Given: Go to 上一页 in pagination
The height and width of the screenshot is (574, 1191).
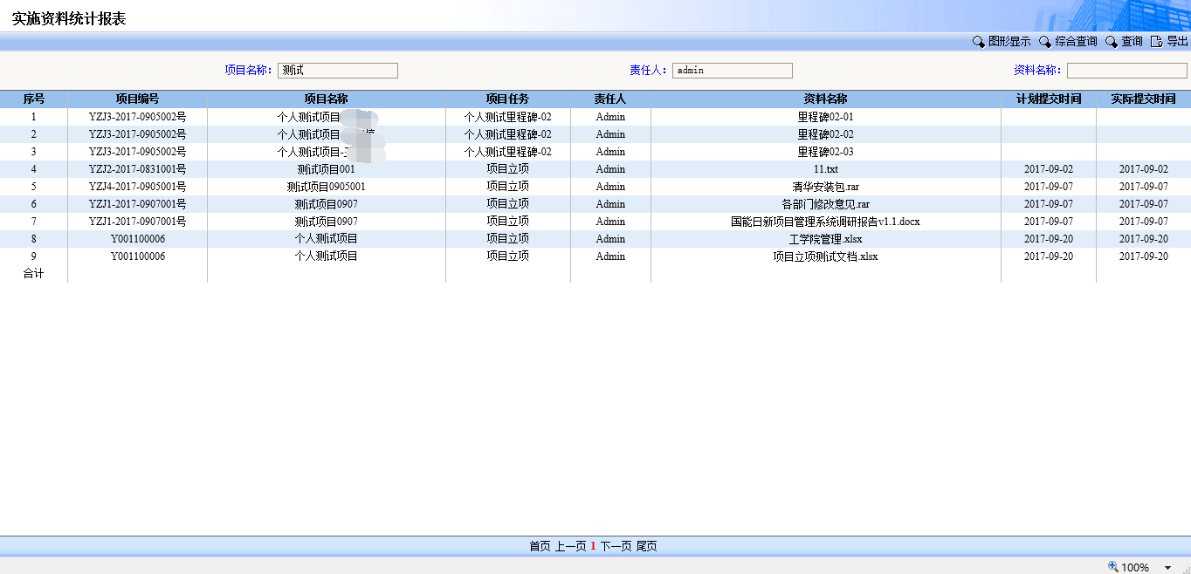Looking at the screenshot, I should (570, 546).
